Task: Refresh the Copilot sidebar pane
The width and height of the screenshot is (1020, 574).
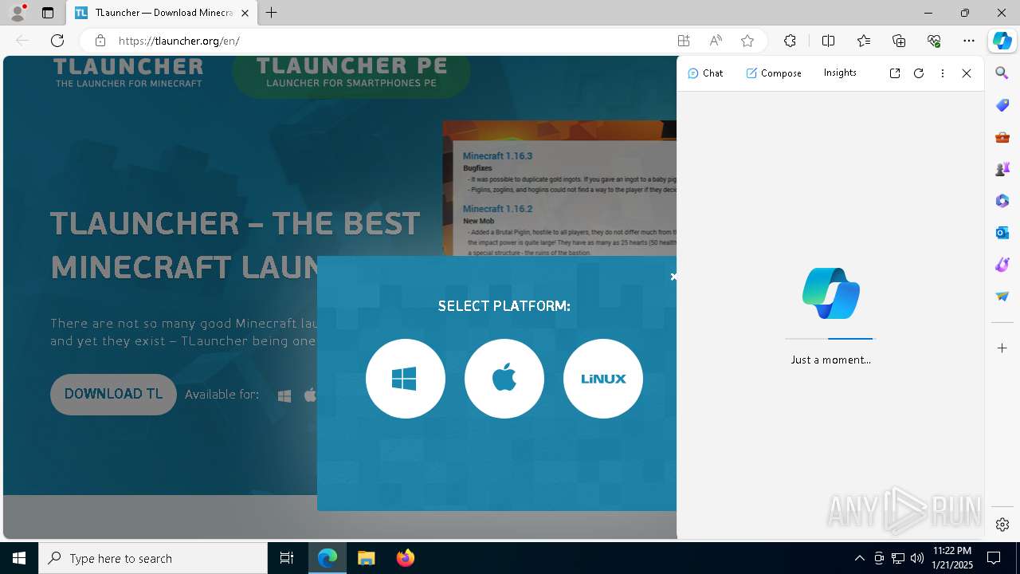Action: (x=919, y=73)
